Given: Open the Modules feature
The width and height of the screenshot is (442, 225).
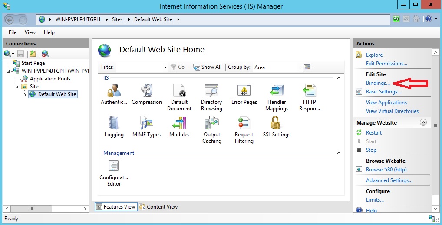Looking at the screenshot, I should (x=179, y=127).
